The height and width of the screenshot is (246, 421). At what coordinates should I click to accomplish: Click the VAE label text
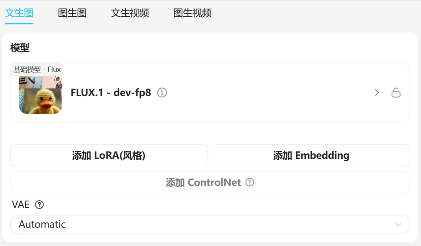point(21,205)
